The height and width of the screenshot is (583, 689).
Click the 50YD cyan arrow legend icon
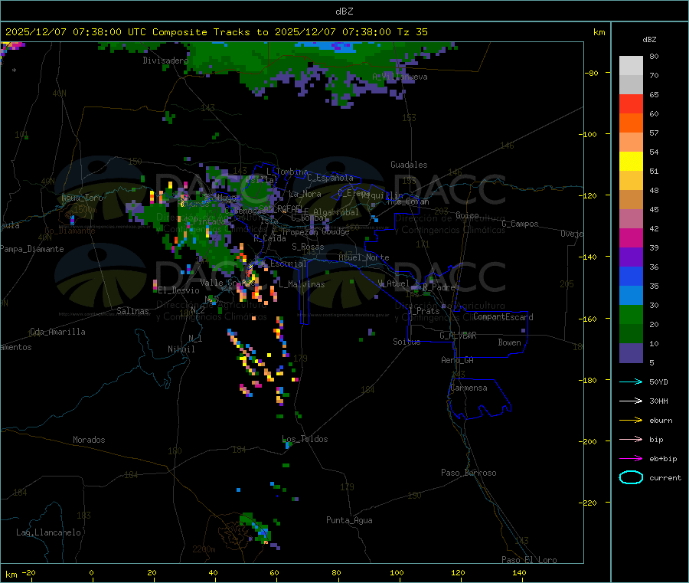coord(631,382)
